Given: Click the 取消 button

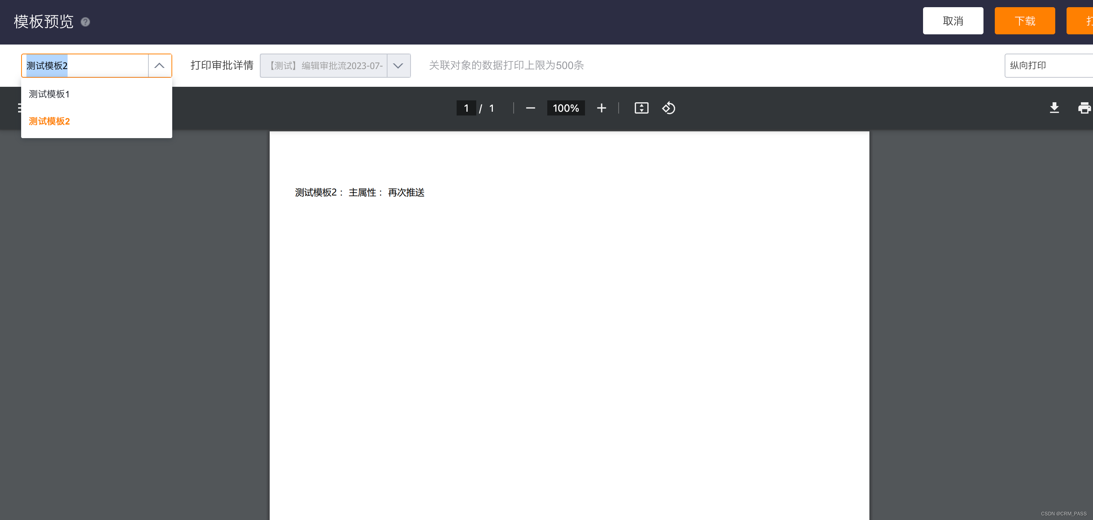Looking at the screenshot, I should click(953, 21).
